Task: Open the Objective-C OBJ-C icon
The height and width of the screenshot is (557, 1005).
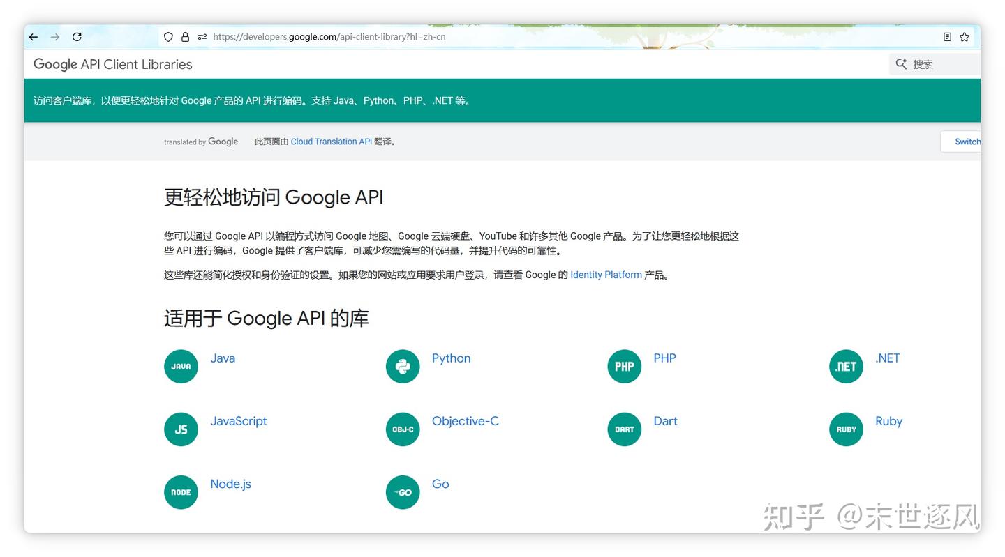Action: coord(403,429)
